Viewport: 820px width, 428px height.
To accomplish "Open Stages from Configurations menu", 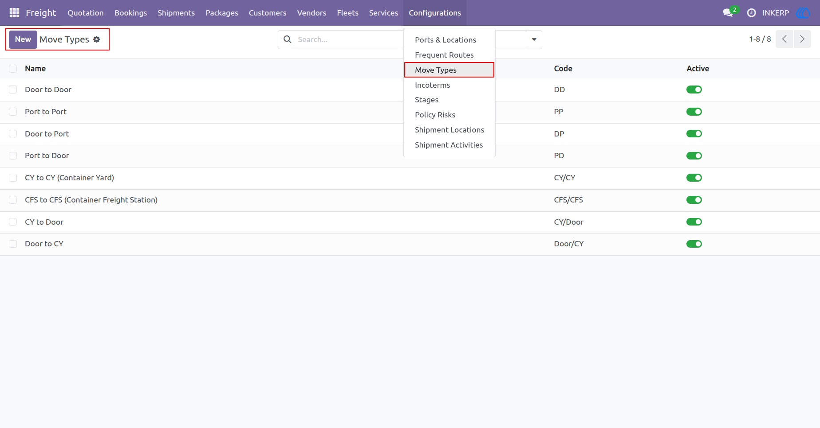I will [449, 100].
